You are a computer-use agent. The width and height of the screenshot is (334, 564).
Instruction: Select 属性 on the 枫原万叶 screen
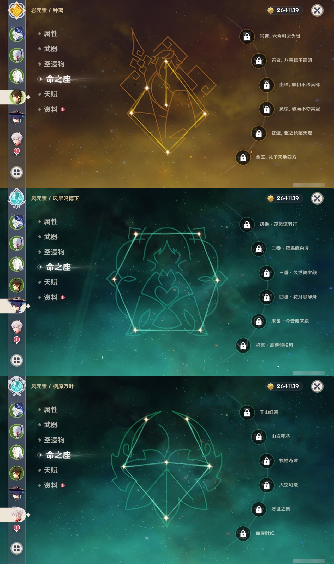click(x=51, y=410)
